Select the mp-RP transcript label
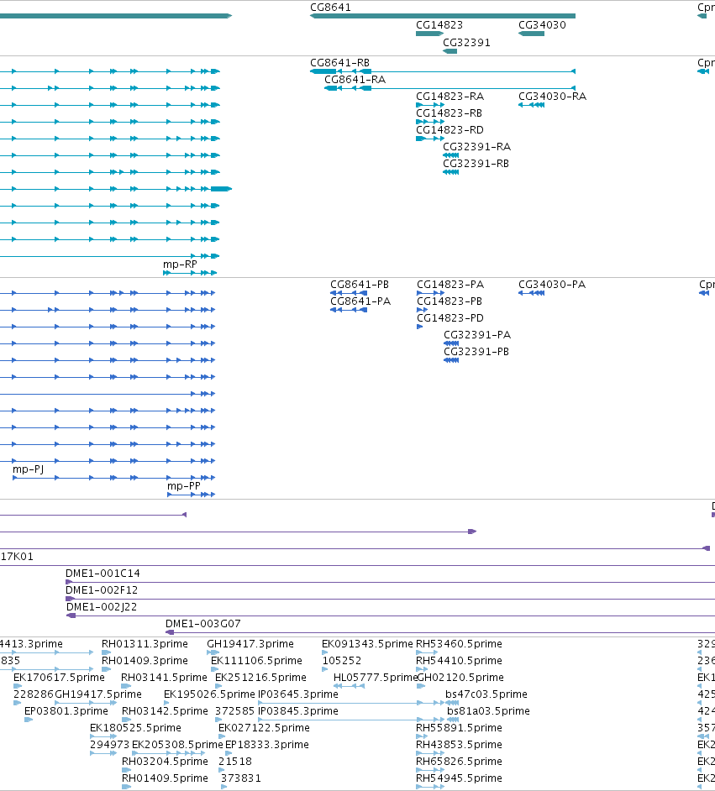 (x=180, y=264)
